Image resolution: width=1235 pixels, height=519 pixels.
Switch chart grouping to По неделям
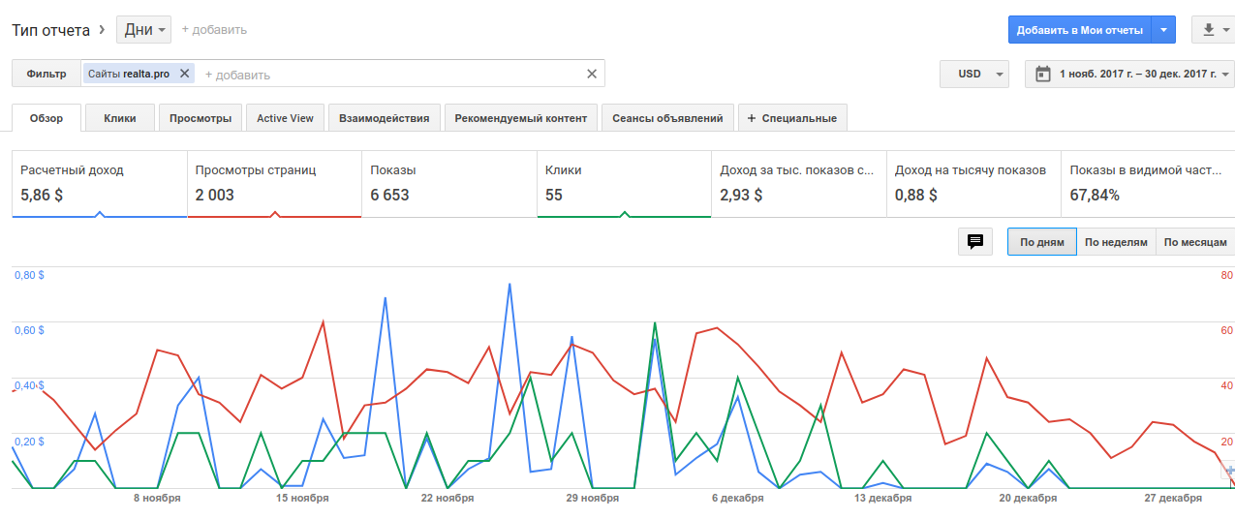point(1116,242)
